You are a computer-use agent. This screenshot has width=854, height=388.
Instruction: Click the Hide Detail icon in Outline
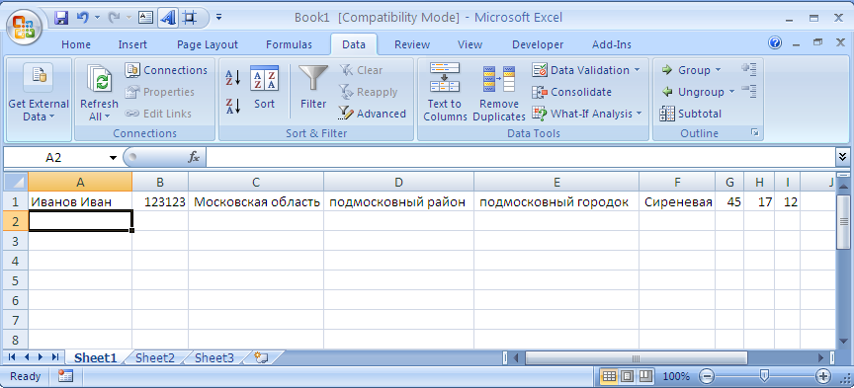tap(749, 91)
